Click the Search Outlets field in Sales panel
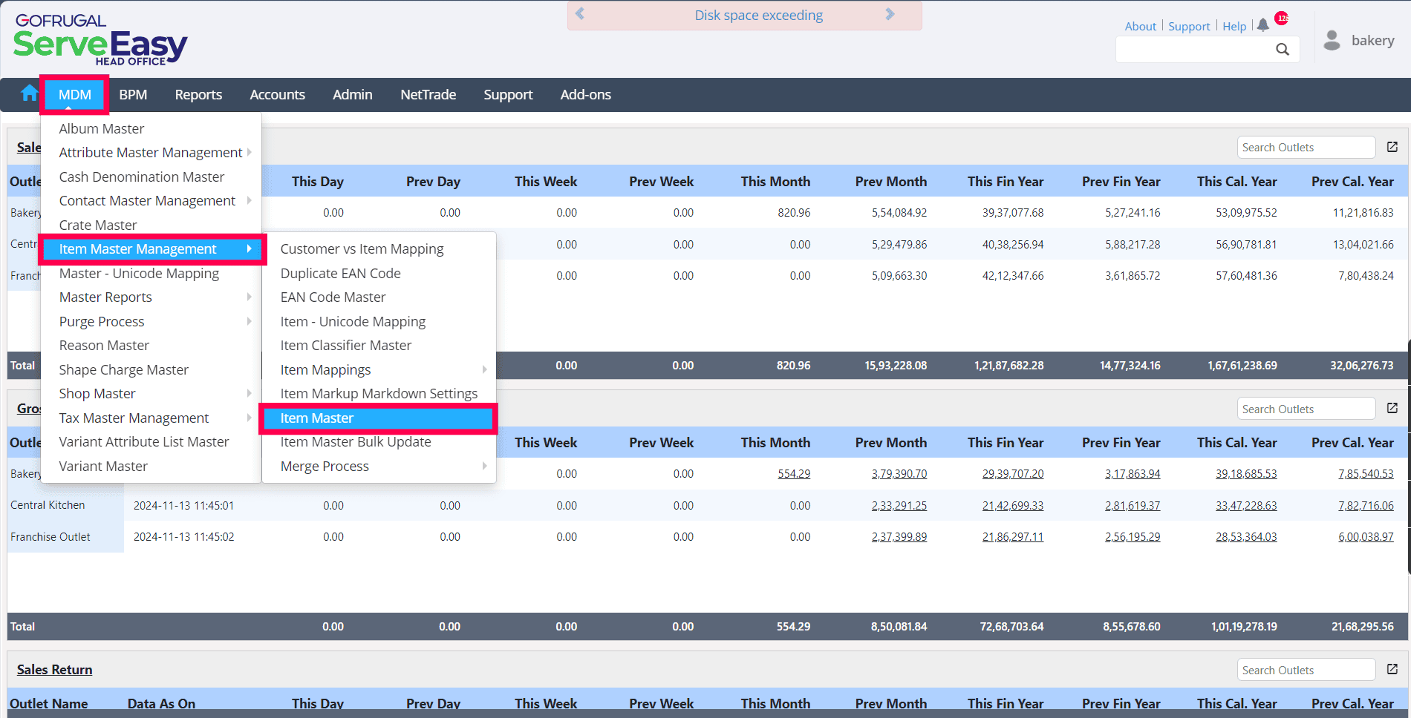This screenshot has height=718, width=1411. [x=1306, y=148]
